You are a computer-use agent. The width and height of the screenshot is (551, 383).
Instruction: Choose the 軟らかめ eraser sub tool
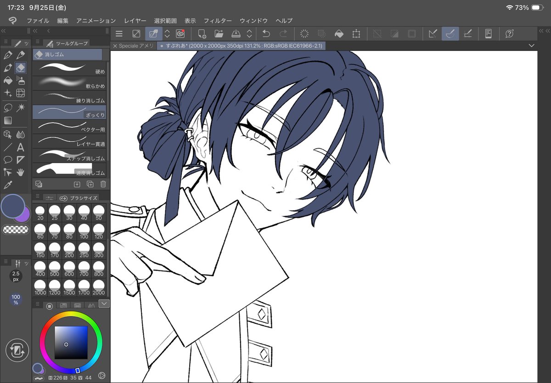(69, 83)
